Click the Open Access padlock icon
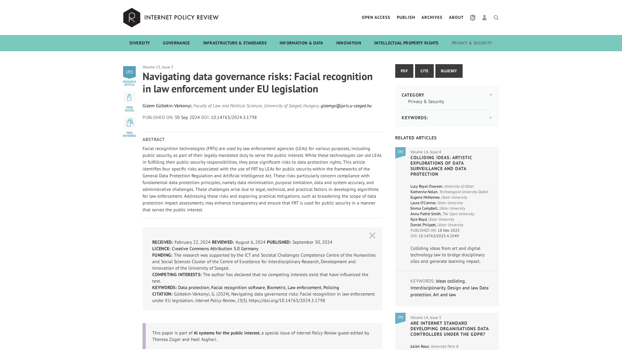Viewport: 622px width, 350px height. 129,98
